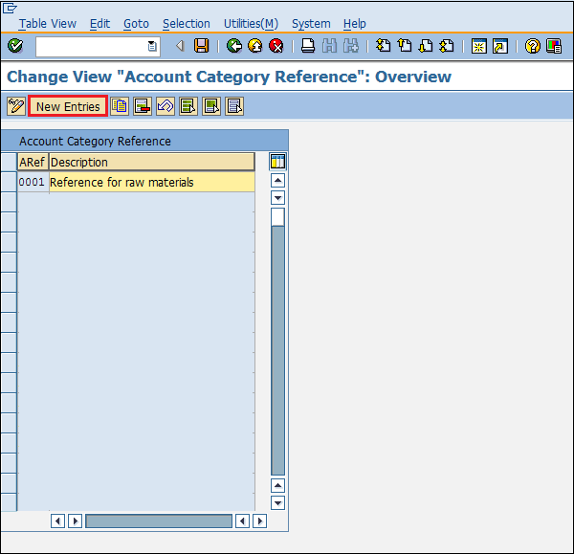Click the Deselect All icon
The image size is (574, 554).
234,106
